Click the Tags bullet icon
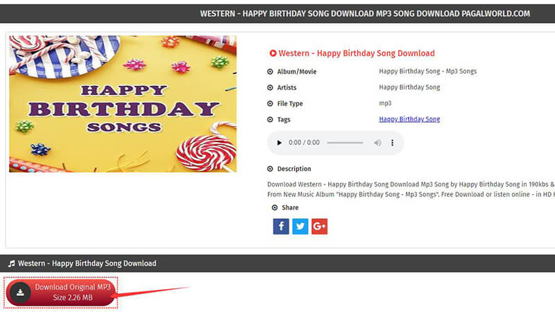 [270, 119]
